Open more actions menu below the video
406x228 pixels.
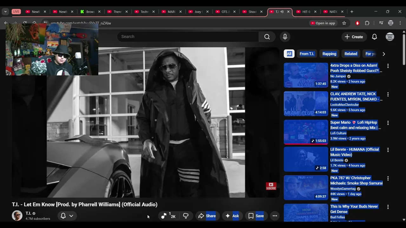tap(275, 216)
